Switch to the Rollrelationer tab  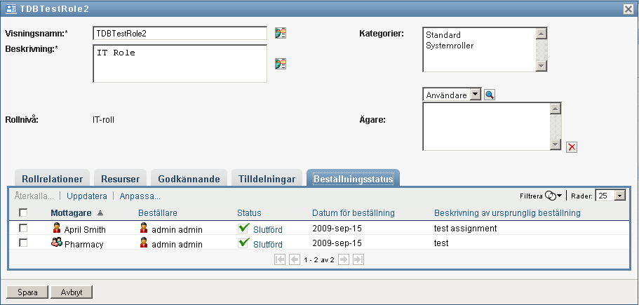pyautogui.click(x=53, y=179)
